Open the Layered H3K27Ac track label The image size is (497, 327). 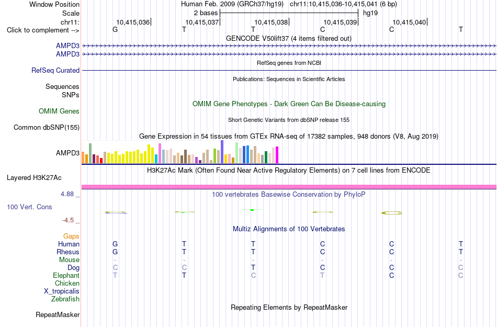(x=34, y=178)
